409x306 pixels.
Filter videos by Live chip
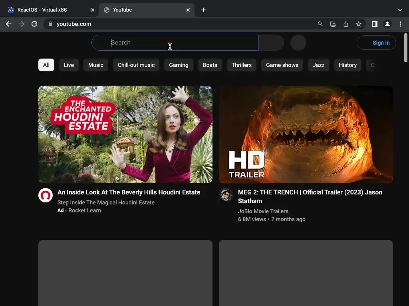click(x=69, y=65)
